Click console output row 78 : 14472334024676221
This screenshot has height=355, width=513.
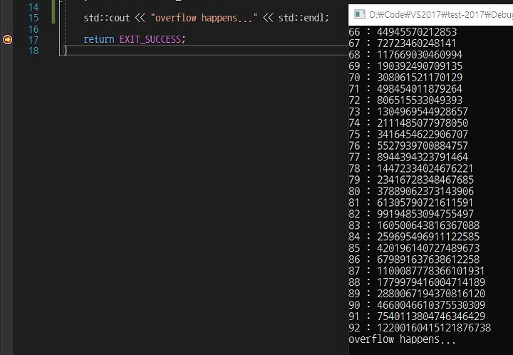coord(411,168)
